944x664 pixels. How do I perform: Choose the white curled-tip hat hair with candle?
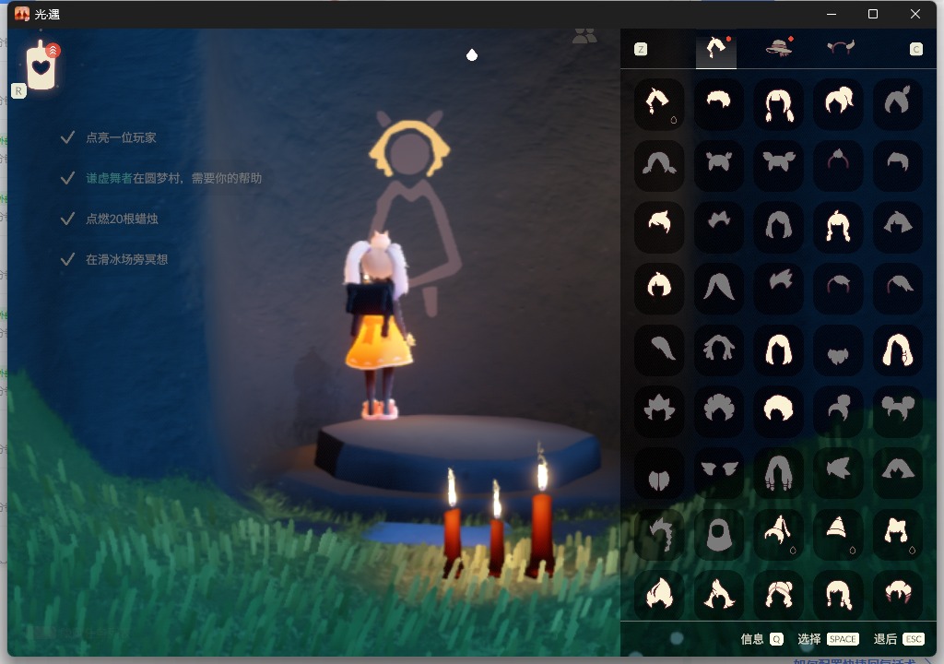(778, 535)
